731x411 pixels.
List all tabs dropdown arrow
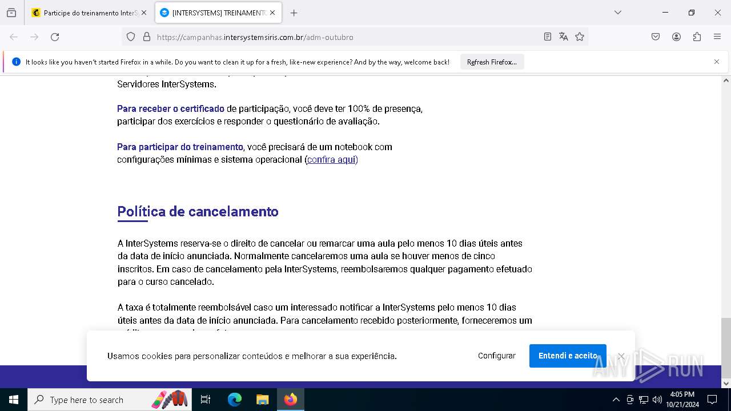pos(618,13)
